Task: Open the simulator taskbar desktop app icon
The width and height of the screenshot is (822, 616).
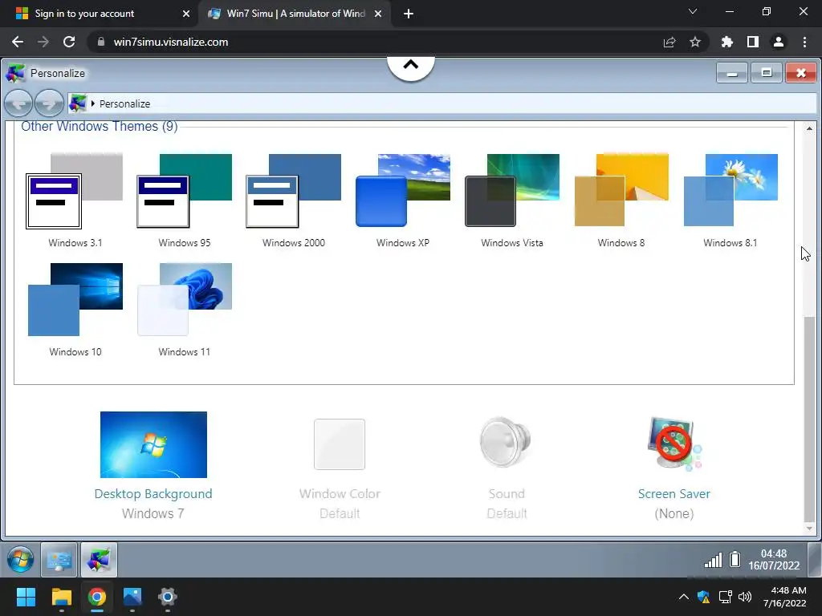Action: point(59,560)
